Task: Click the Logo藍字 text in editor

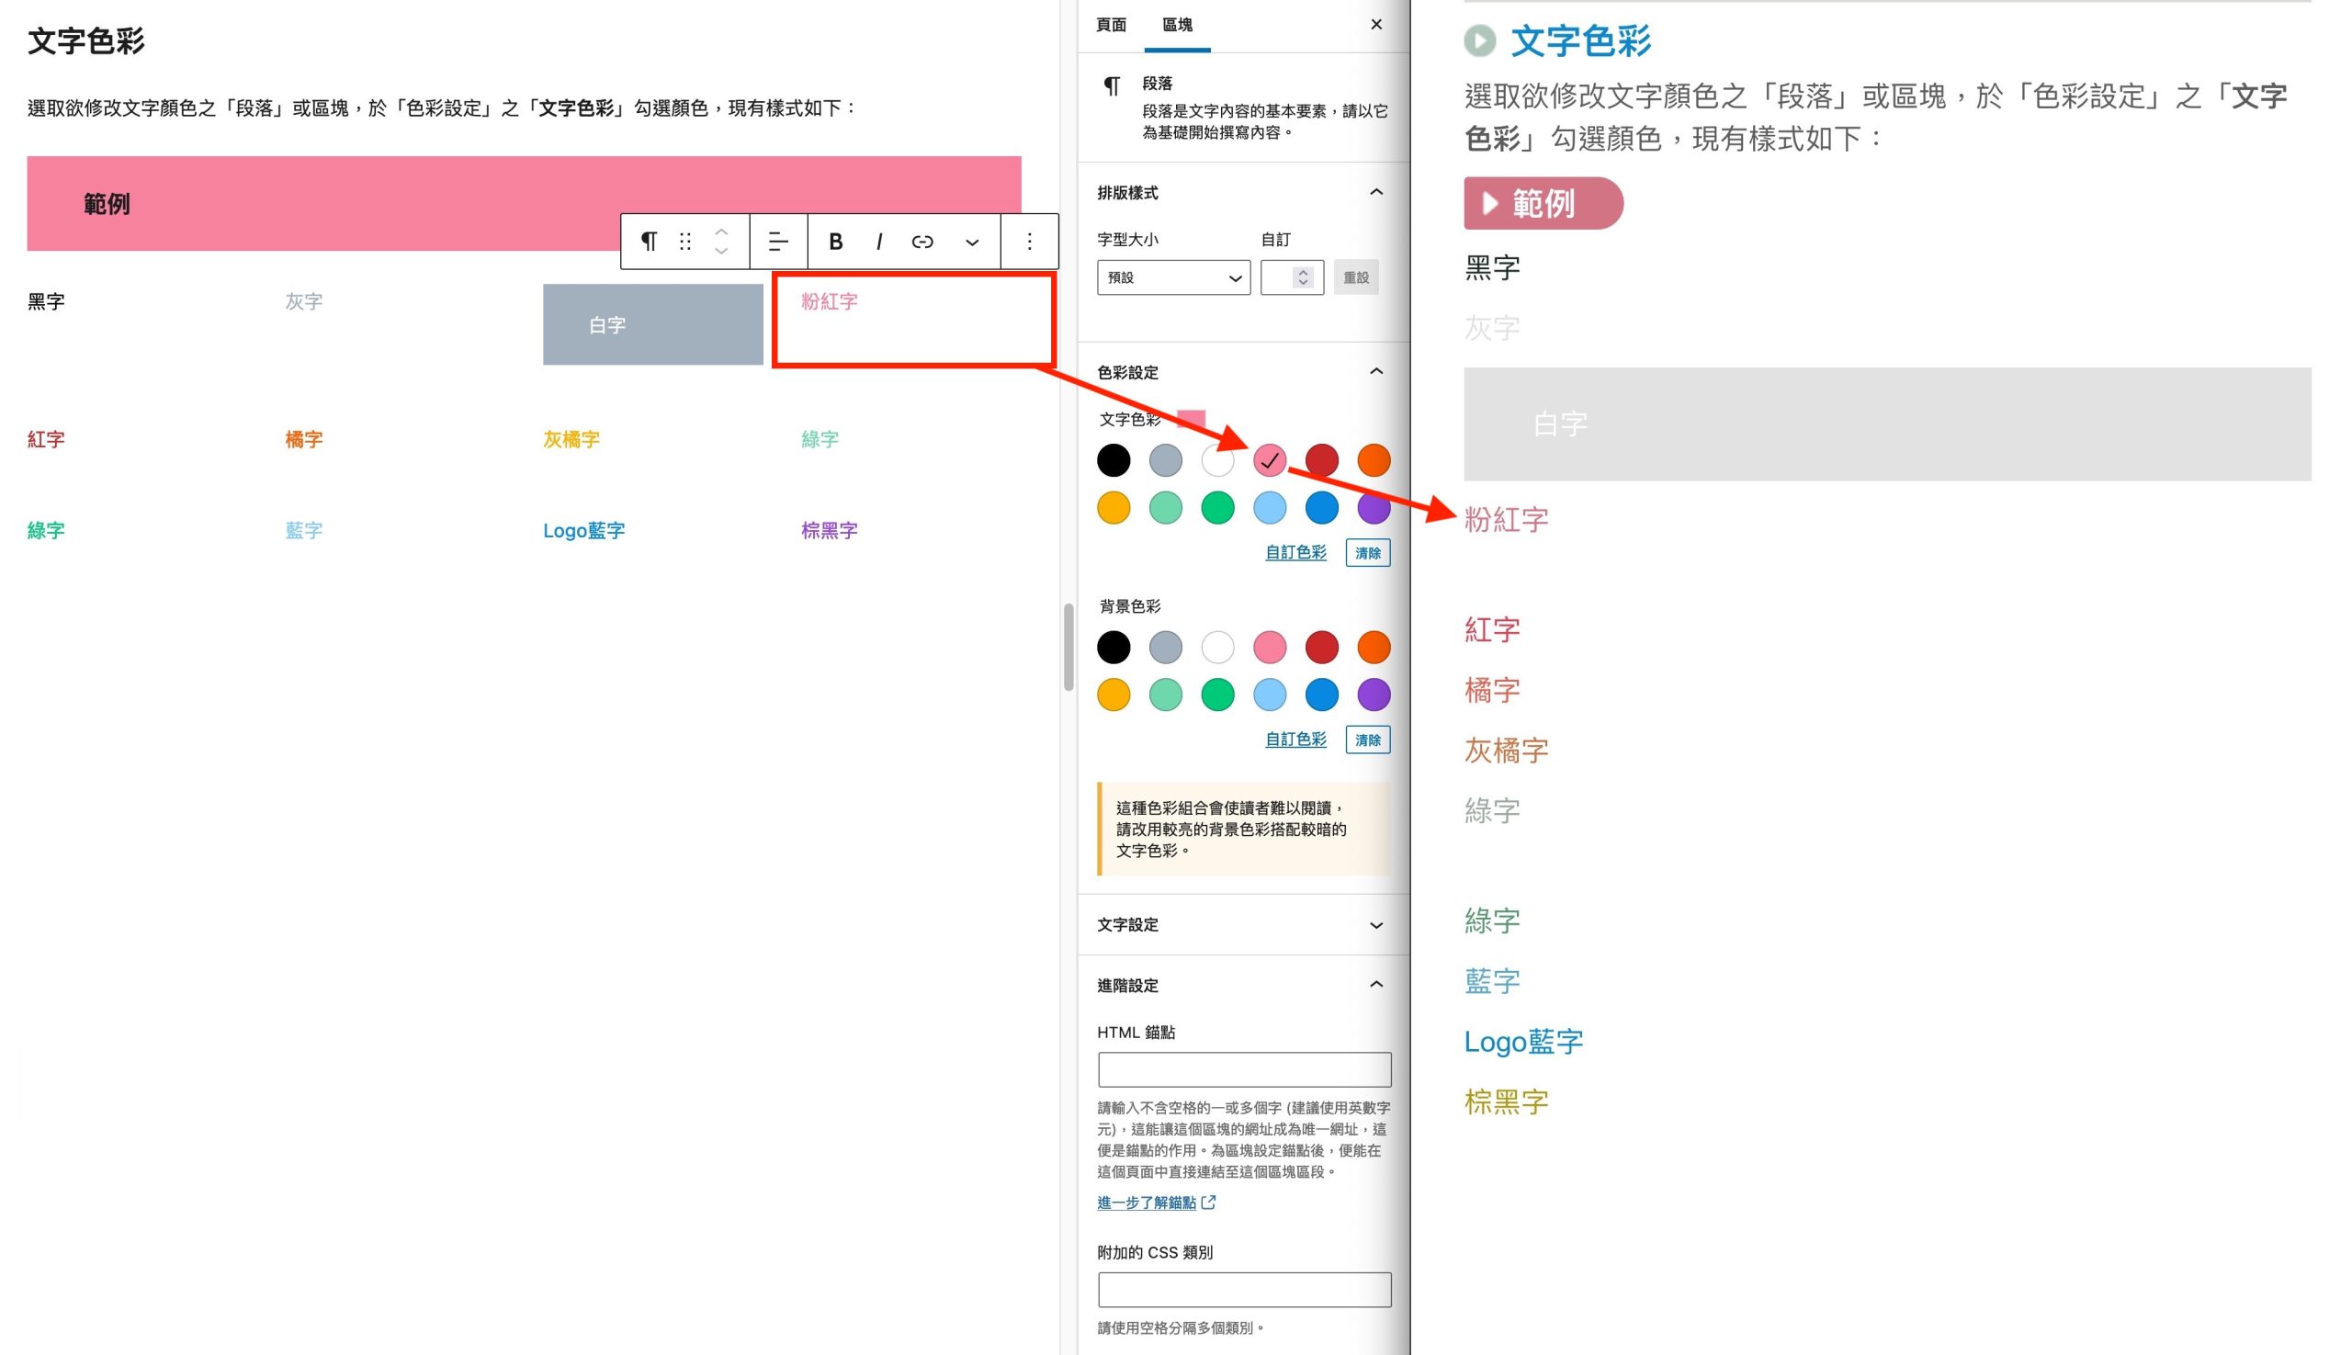Action: pyautogui.click(x=583, y=530)
